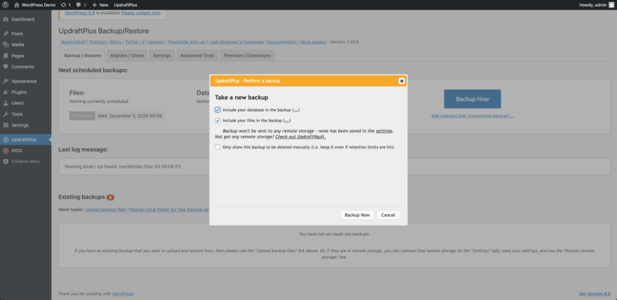
Task: Click the AIOS sidebar icon
Action: point(6,151)
